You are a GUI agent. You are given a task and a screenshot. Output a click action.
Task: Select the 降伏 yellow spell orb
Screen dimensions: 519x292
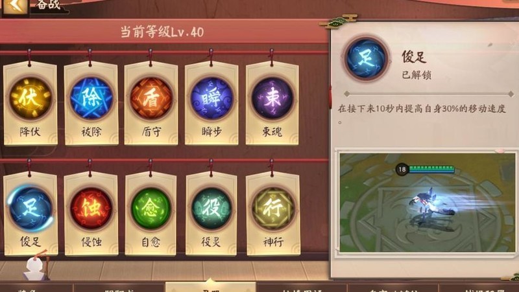[x=30, y=98]
